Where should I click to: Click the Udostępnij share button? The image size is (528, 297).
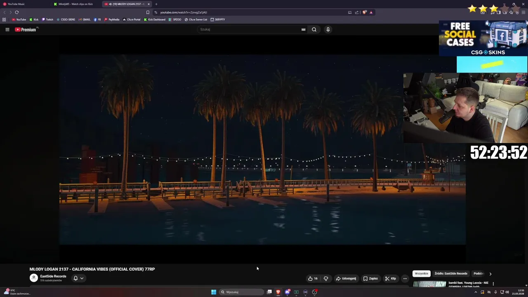(346, 278)
